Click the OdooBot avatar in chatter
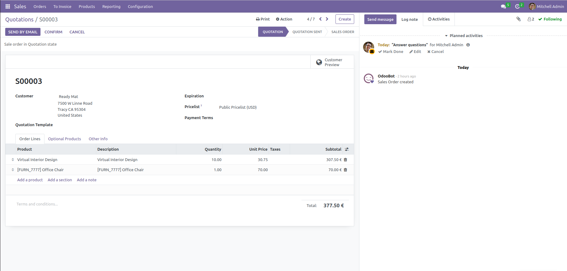567x271 pixels. [x=369, y=78]
